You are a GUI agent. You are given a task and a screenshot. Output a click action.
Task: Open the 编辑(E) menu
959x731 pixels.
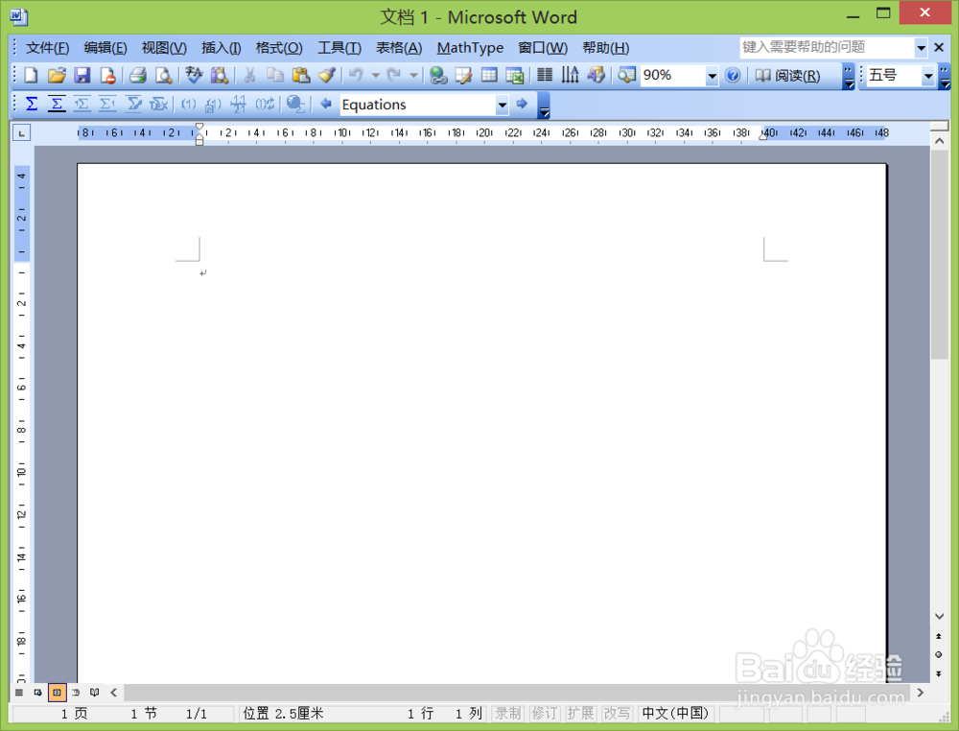pos(105,48)
